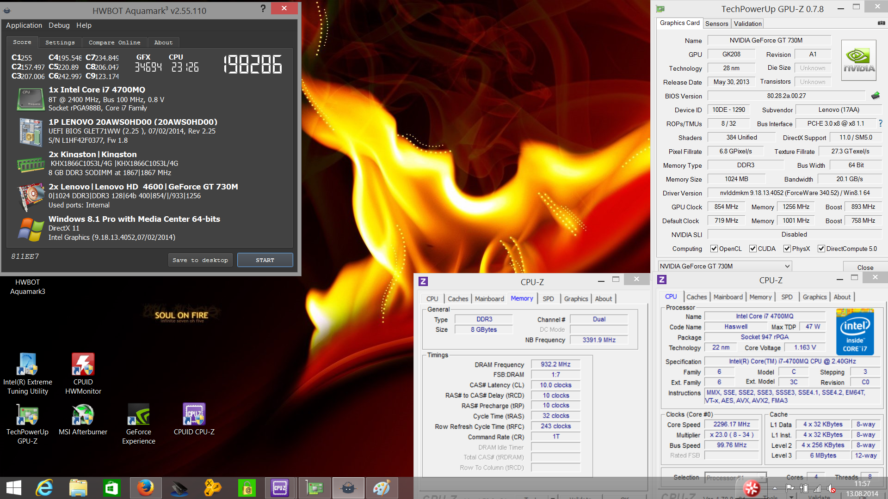Click the Save to desktop button

pyautogui.click(x=200, y=260)
